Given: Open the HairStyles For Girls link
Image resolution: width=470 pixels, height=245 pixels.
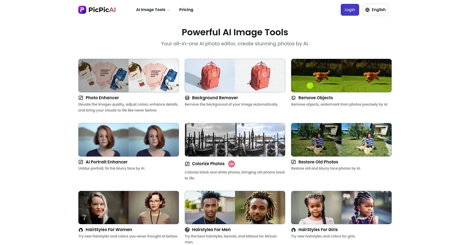Looking at the screenshot, I should (x=318, y=230).
